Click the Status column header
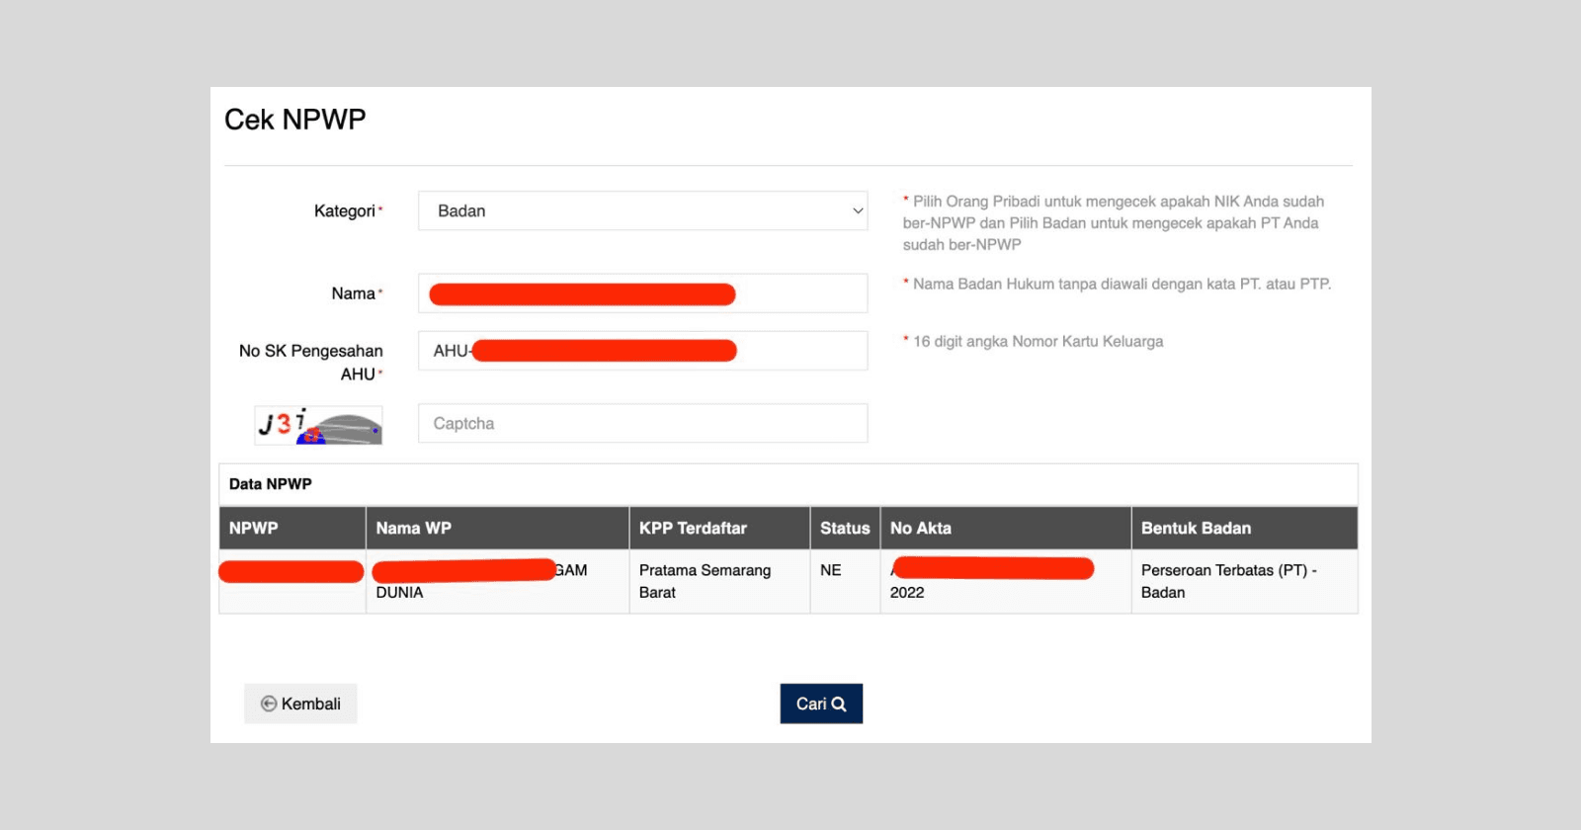Viewport: 1581px width, 830px height. click(845, 529)
